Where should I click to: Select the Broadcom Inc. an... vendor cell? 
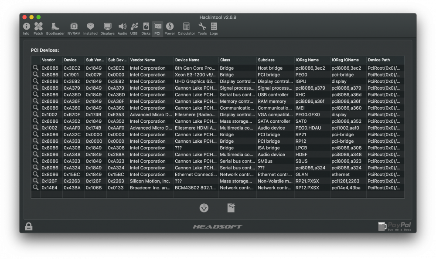[x=150, y=188]
